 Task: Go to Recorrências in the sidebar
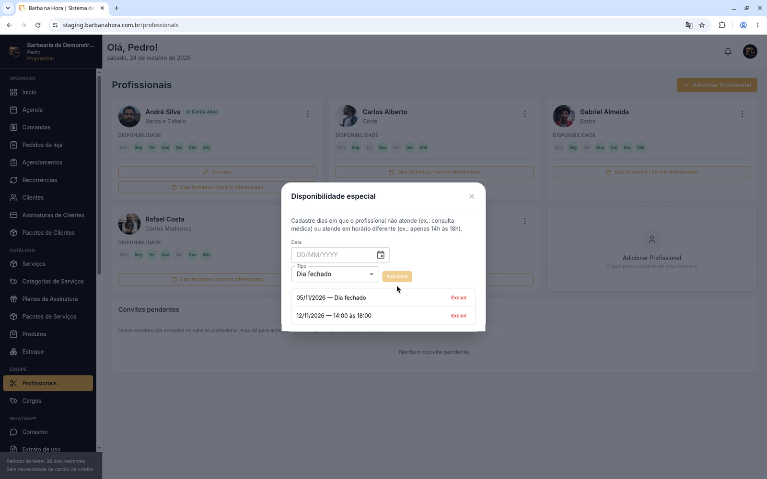48,180
